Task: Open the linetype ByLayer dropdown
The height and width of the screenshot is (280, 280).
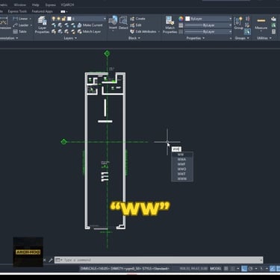Action: [x=231, y=31]
